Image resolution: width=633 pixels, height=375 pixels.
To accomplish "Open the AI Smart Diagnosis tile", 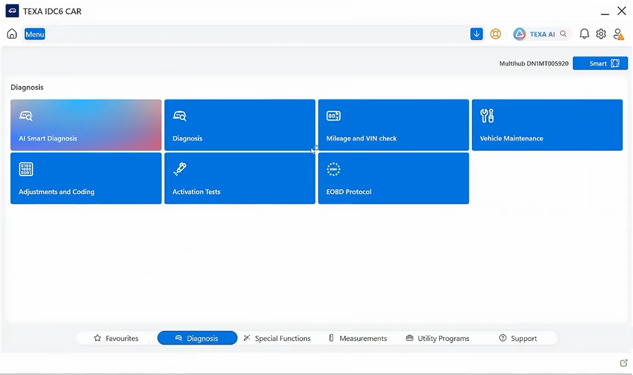I will click(86, 125).
